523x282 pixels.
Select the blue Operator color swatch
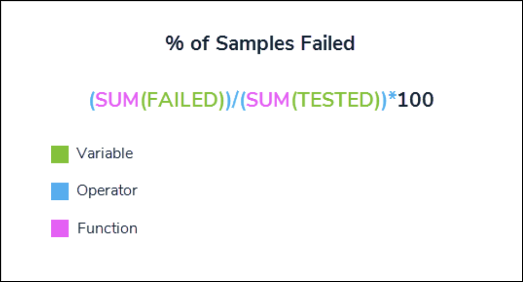[60, 191]
